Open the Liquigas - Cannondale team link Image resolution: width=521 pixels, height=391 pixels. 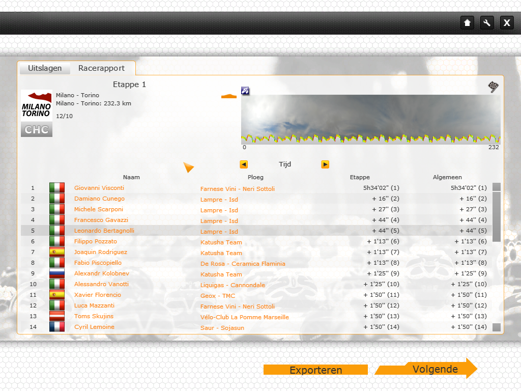click(233, 285)
